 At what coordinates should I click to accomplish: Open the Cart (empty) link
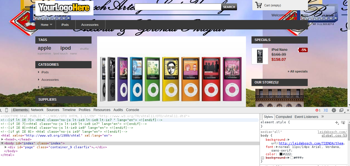(x=273, y=5)
